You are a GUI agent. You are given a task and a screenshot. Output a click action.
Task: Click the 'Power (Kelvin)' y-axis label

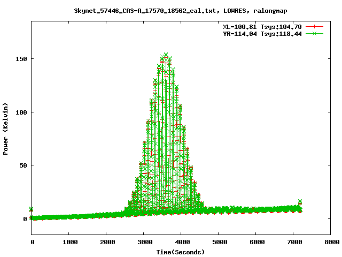(x=5, y=129)
